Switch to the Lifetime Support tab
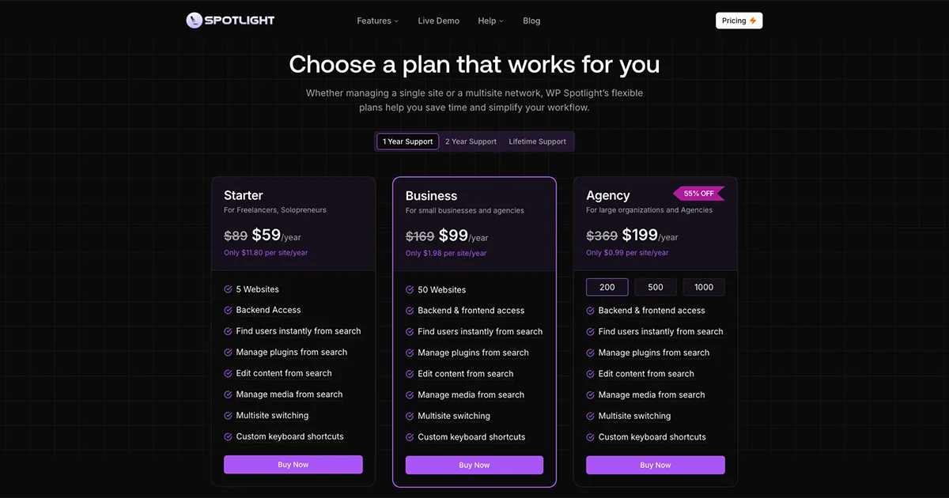Viewport: 949px width, 498px height. click(537, 141)
